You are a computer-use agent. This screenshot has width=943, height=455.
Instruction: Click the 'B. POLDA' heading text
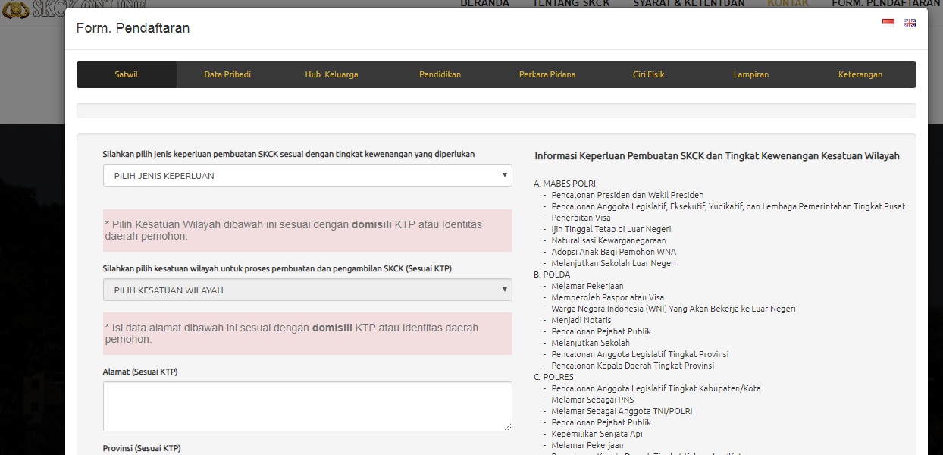[x=552, y=275]
